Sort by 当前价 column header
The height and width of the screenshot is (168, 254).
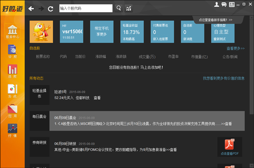coord(80,57)
